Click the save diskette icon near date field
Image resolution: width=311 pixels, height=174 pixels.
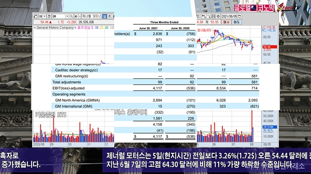click(213, 16)
